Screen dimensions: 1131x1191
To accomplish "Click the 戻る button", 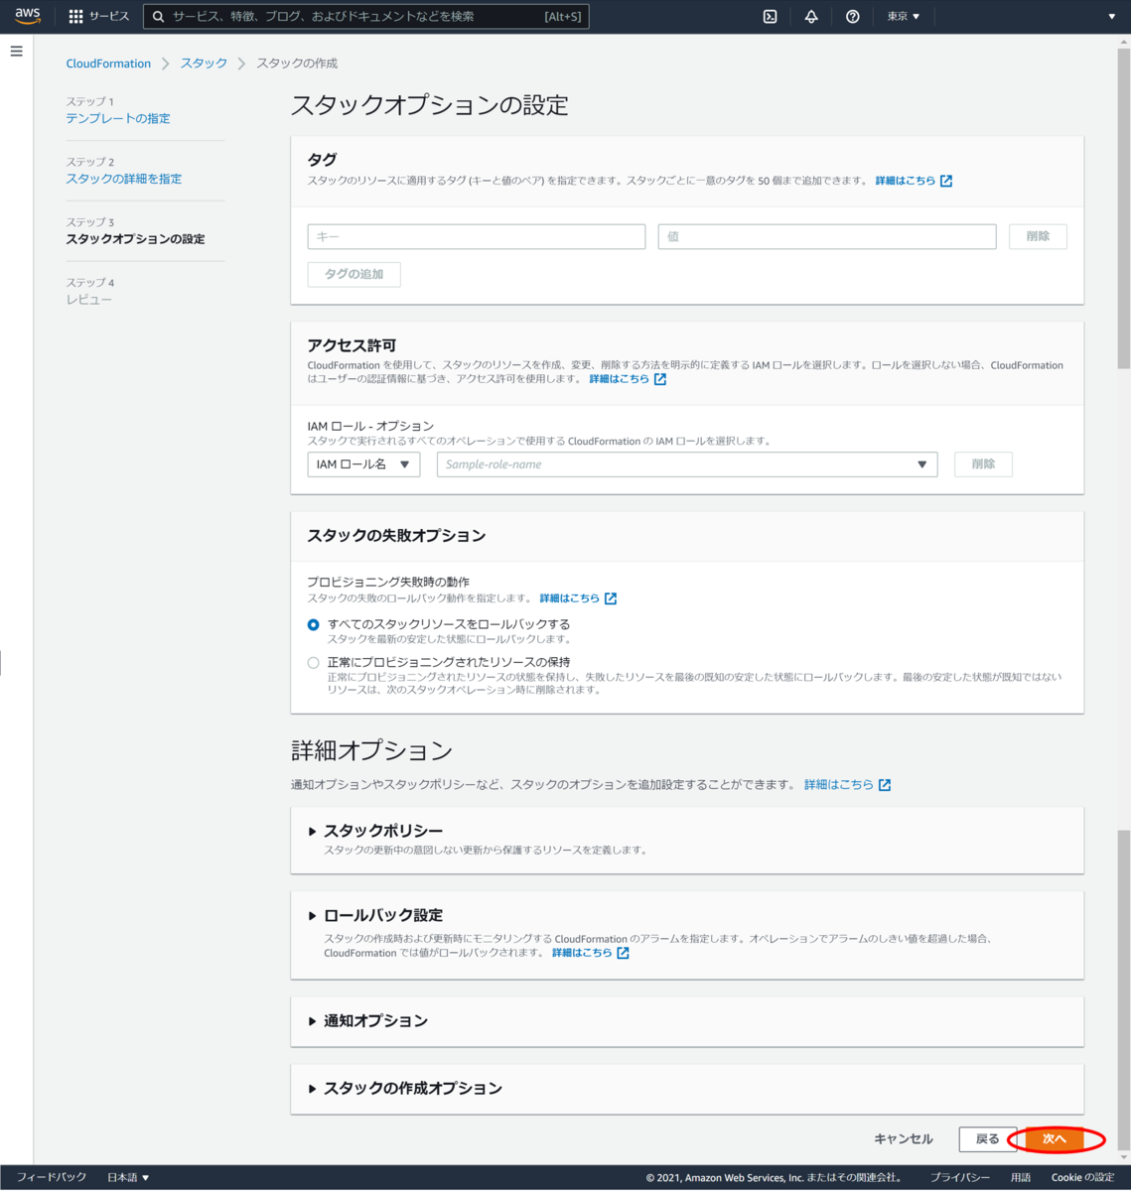I will click(987, 1139).
